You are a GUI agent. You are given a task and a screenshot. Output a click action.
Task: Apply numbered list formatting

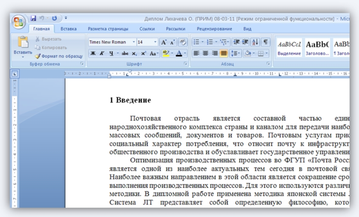(x=210, y=42)
